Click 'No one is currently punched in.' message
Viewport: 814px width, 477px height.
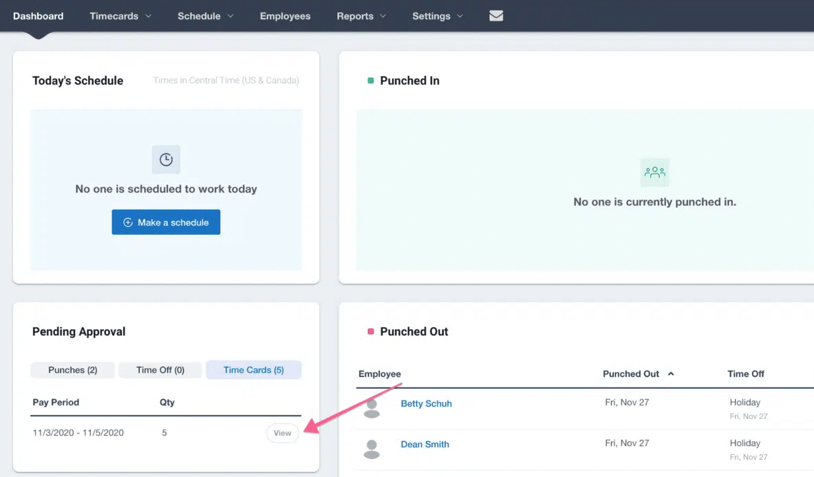(x=654, y=202)
